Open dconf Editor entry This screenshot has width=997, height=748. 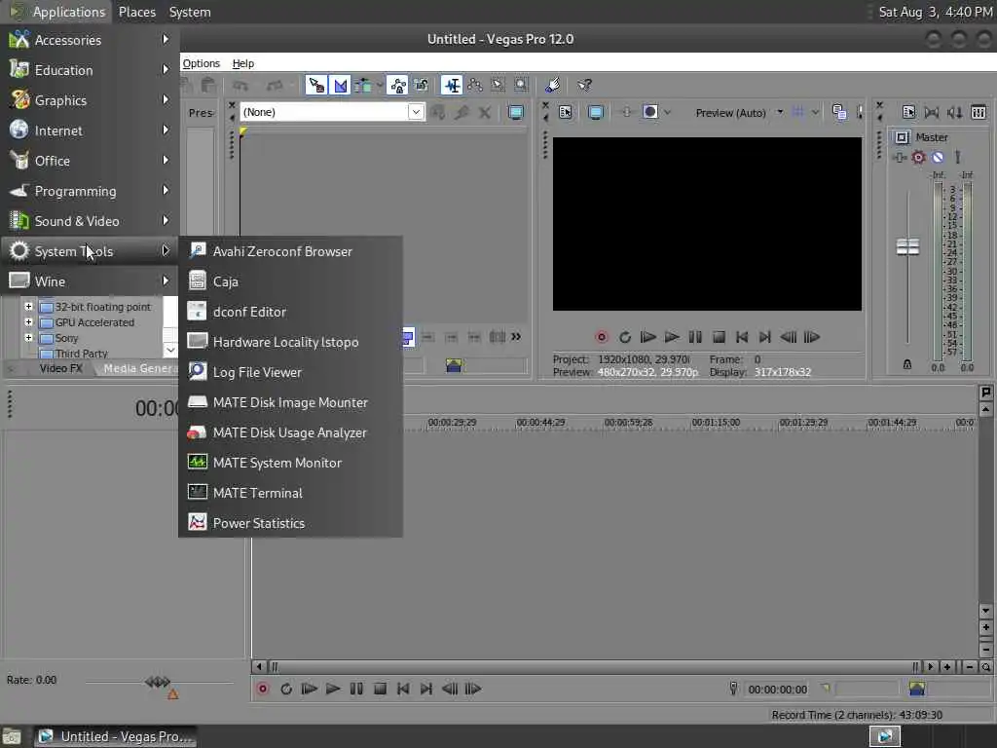tap(290, 312)
